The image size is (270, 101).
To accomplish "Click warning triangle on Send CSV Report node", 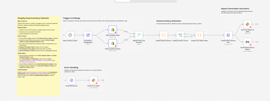I will [250, 27].
